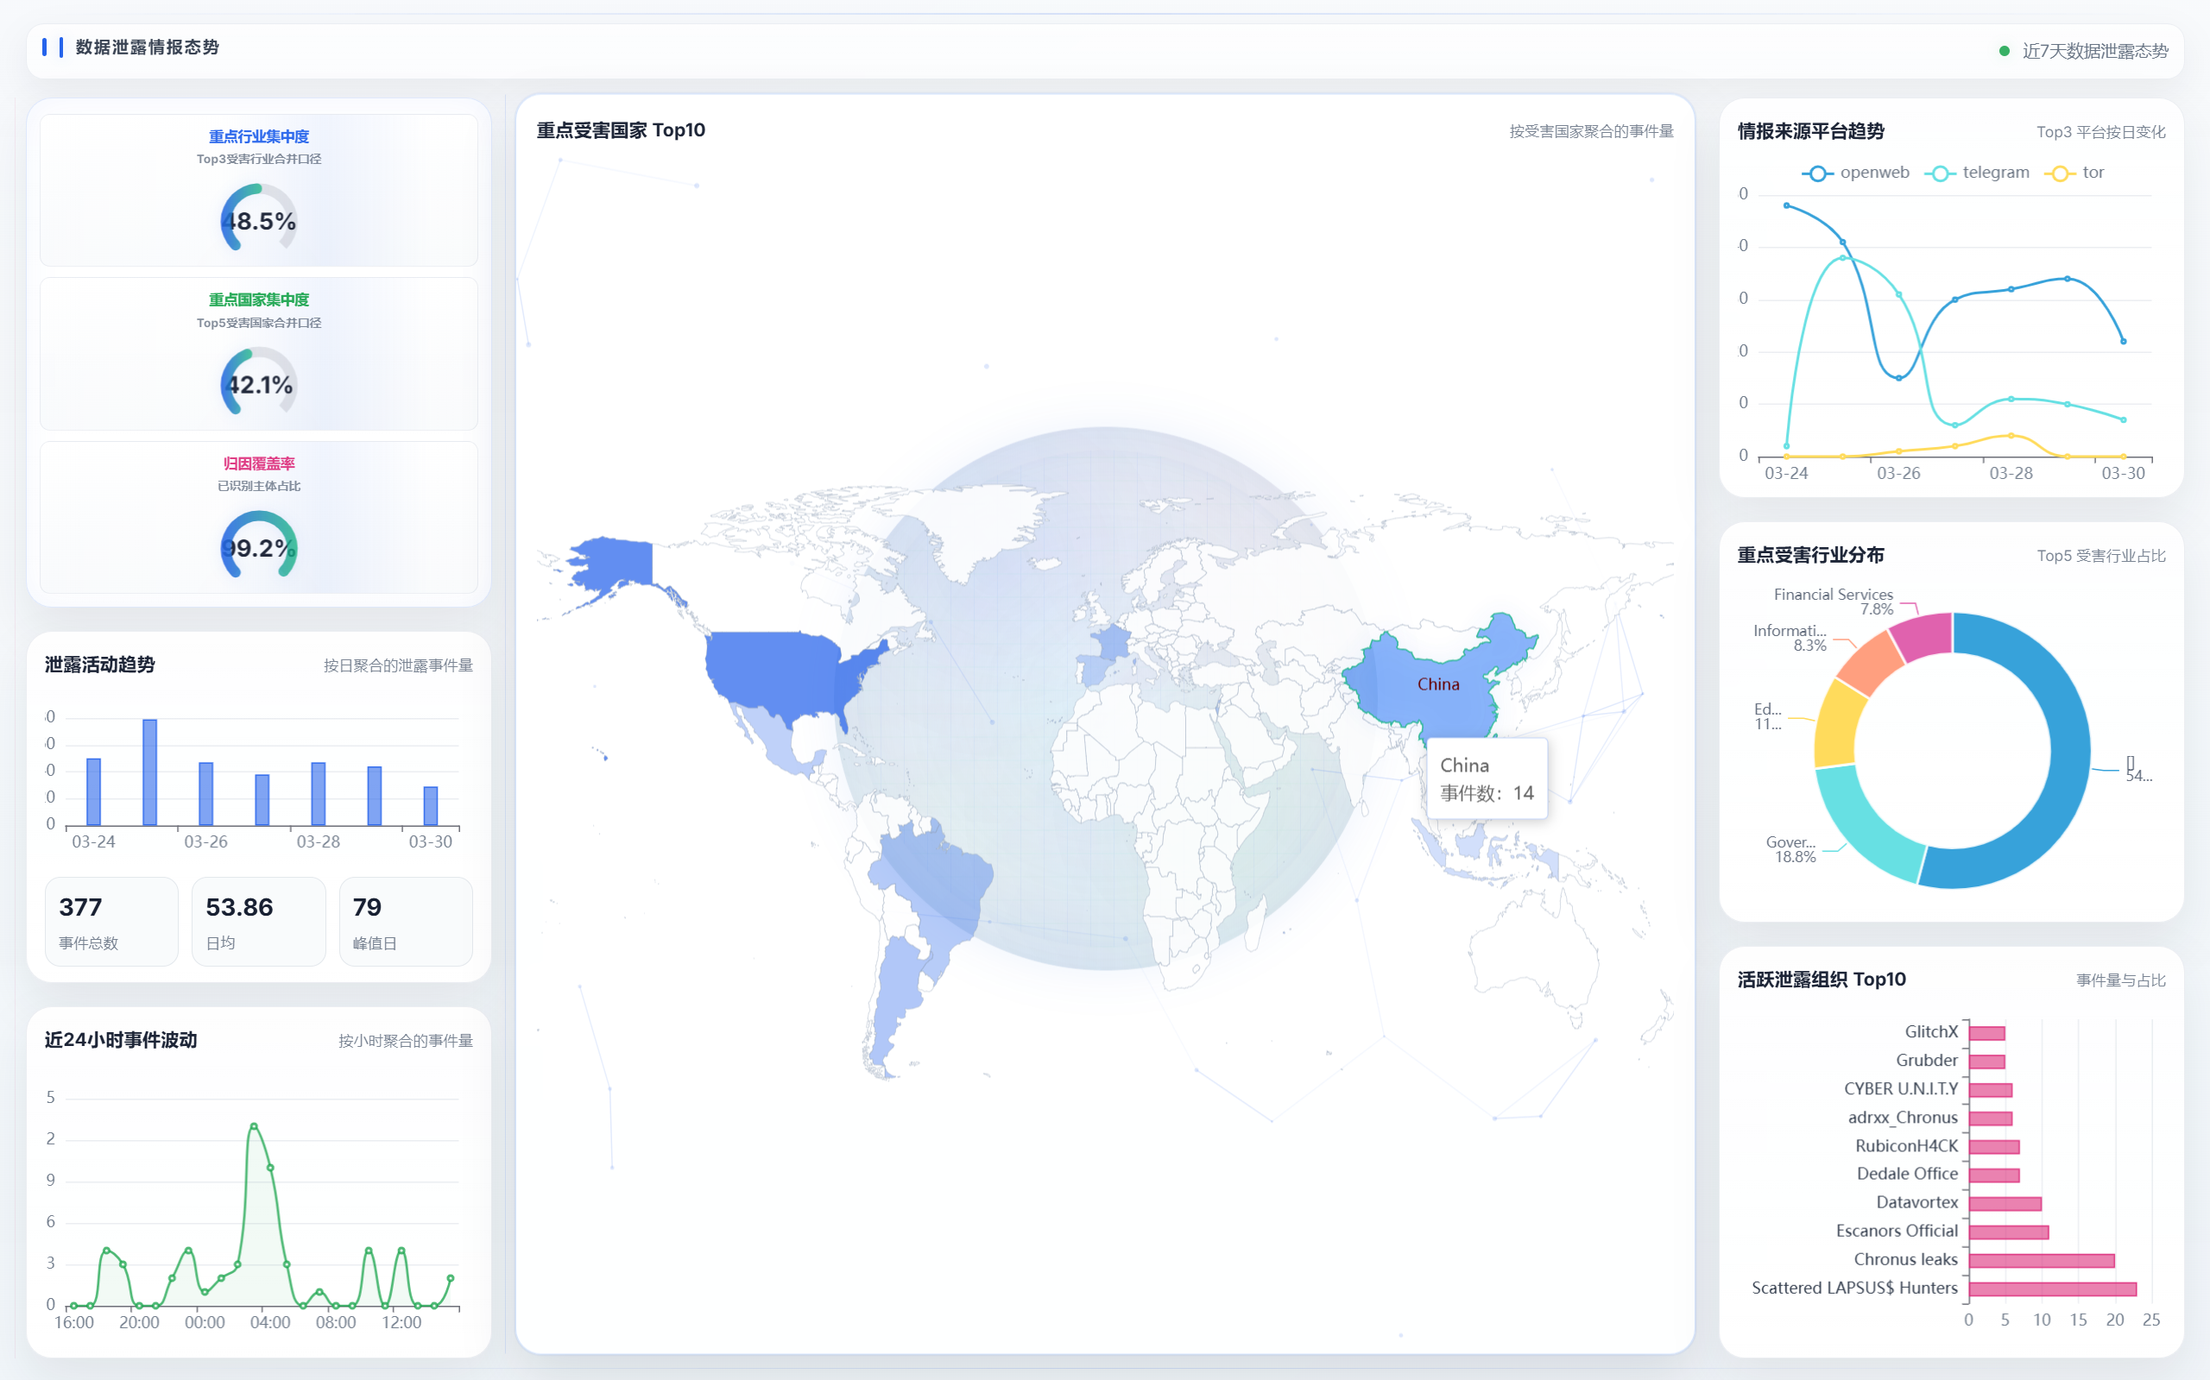The image size is (2210, 1380).
Task: Click the Scattered LAPSUS$ Hunters bar
Action: point(2051,1289)
